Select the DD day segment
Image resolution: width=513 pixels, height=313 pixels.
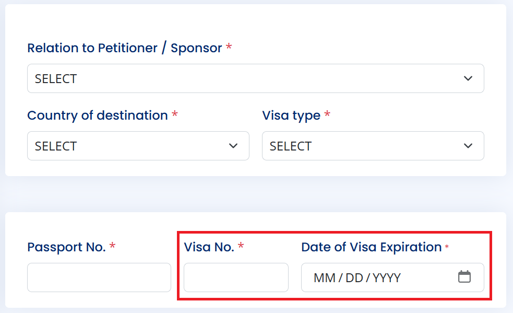pyautogui.click(x=354, y=278)
